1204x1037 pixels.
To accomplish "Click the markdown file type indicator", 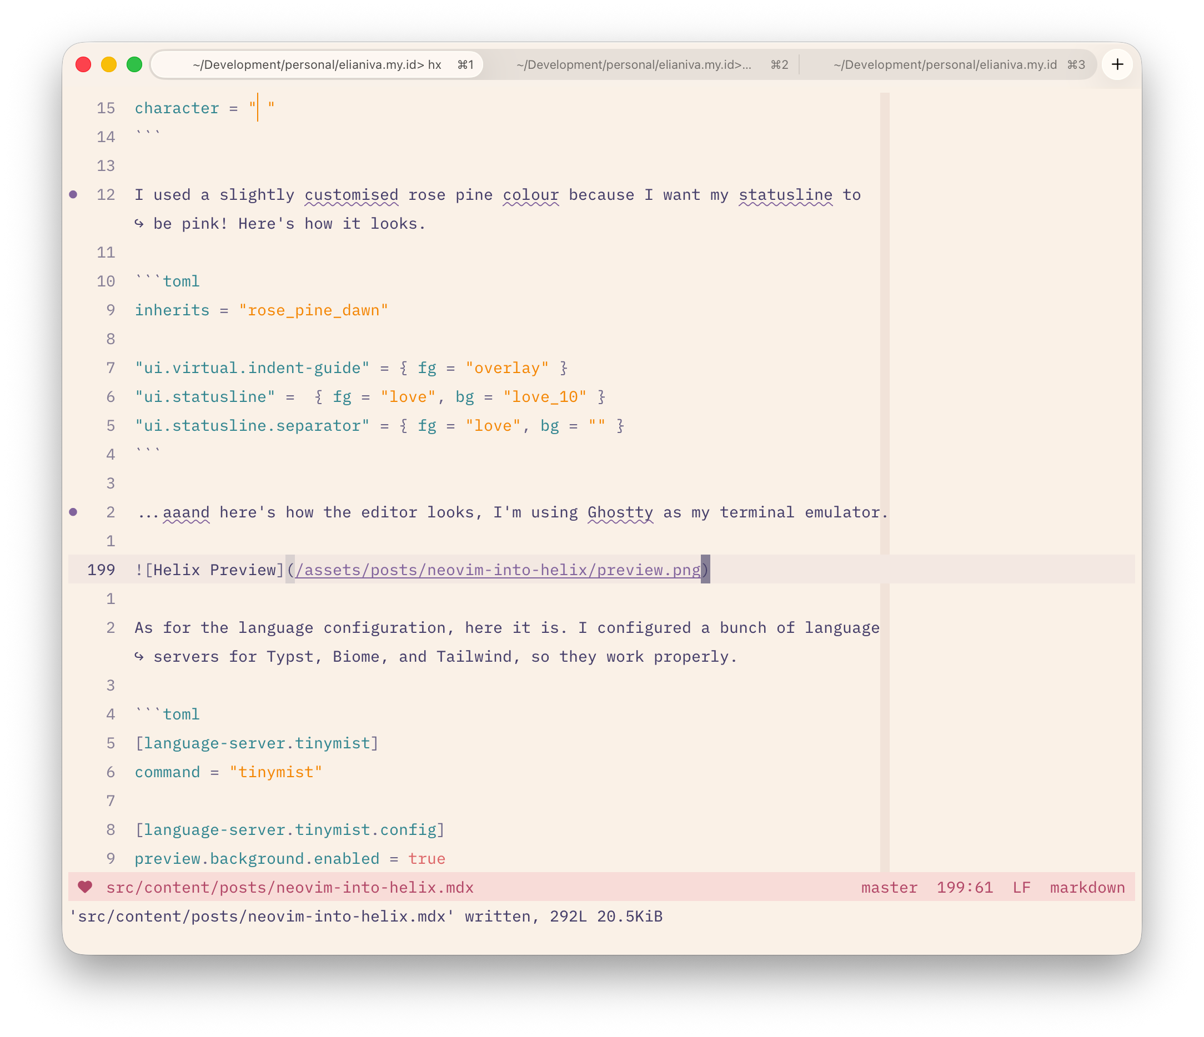I will click(x=1087, y=888).
